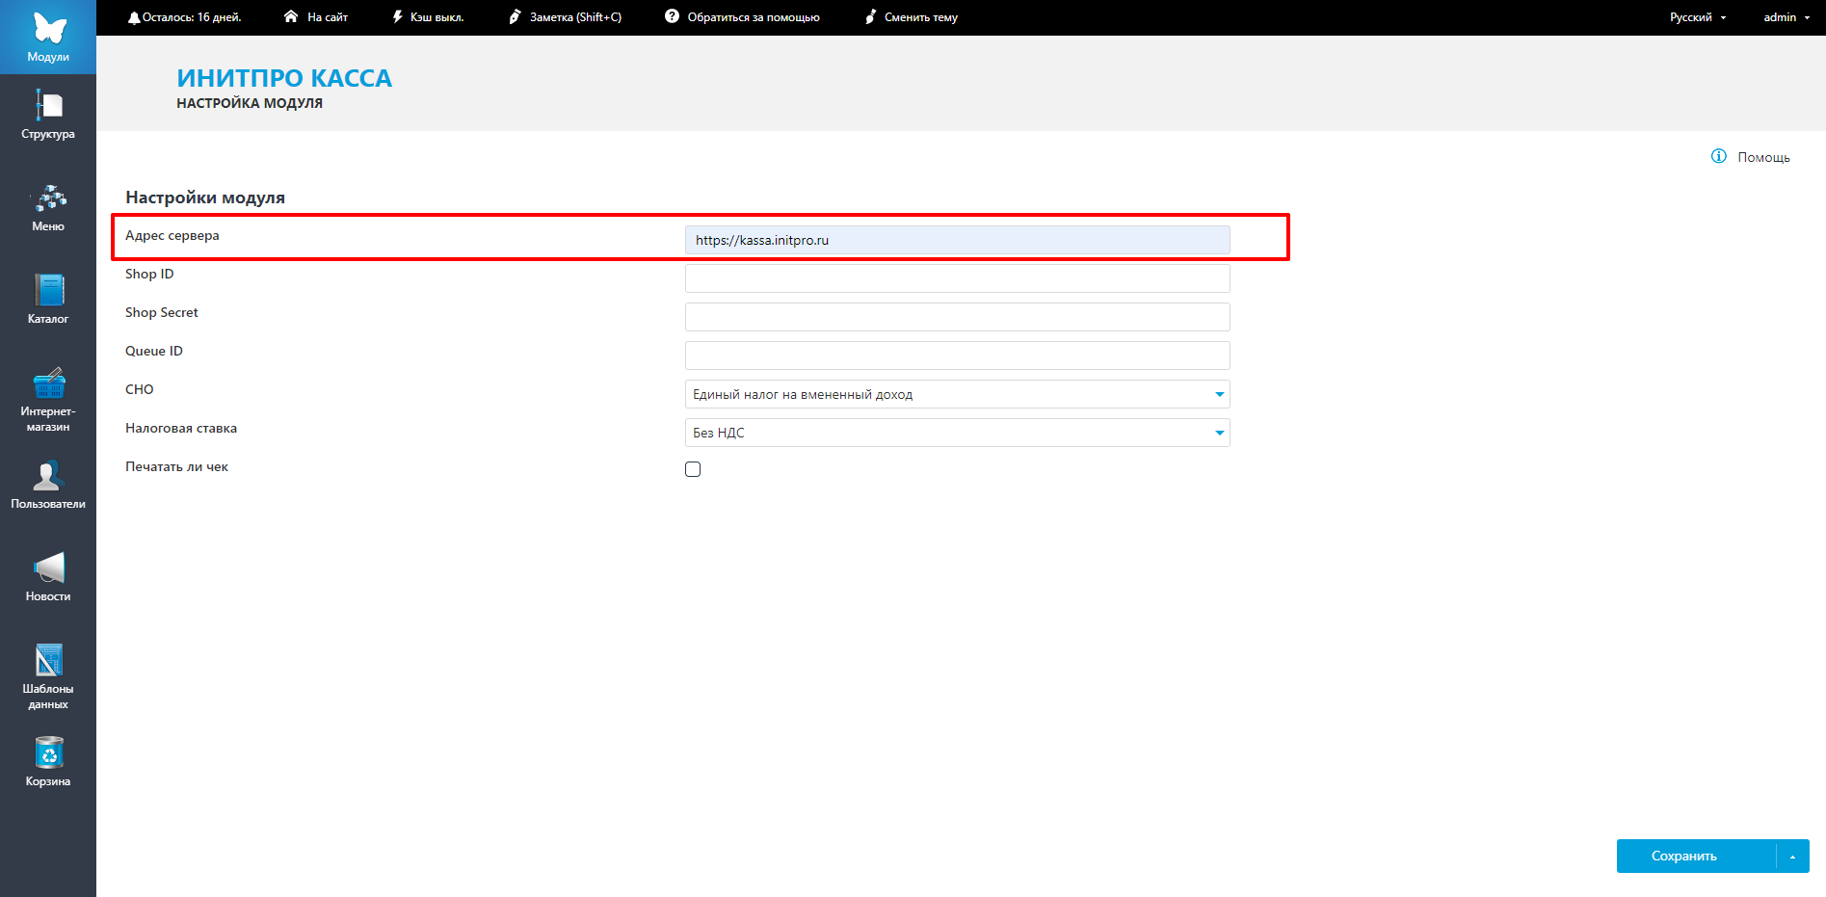This screenshot has width=1826, height=897.
Task: Select Обратиться за помощью in top bar
Action: (754, 17)
